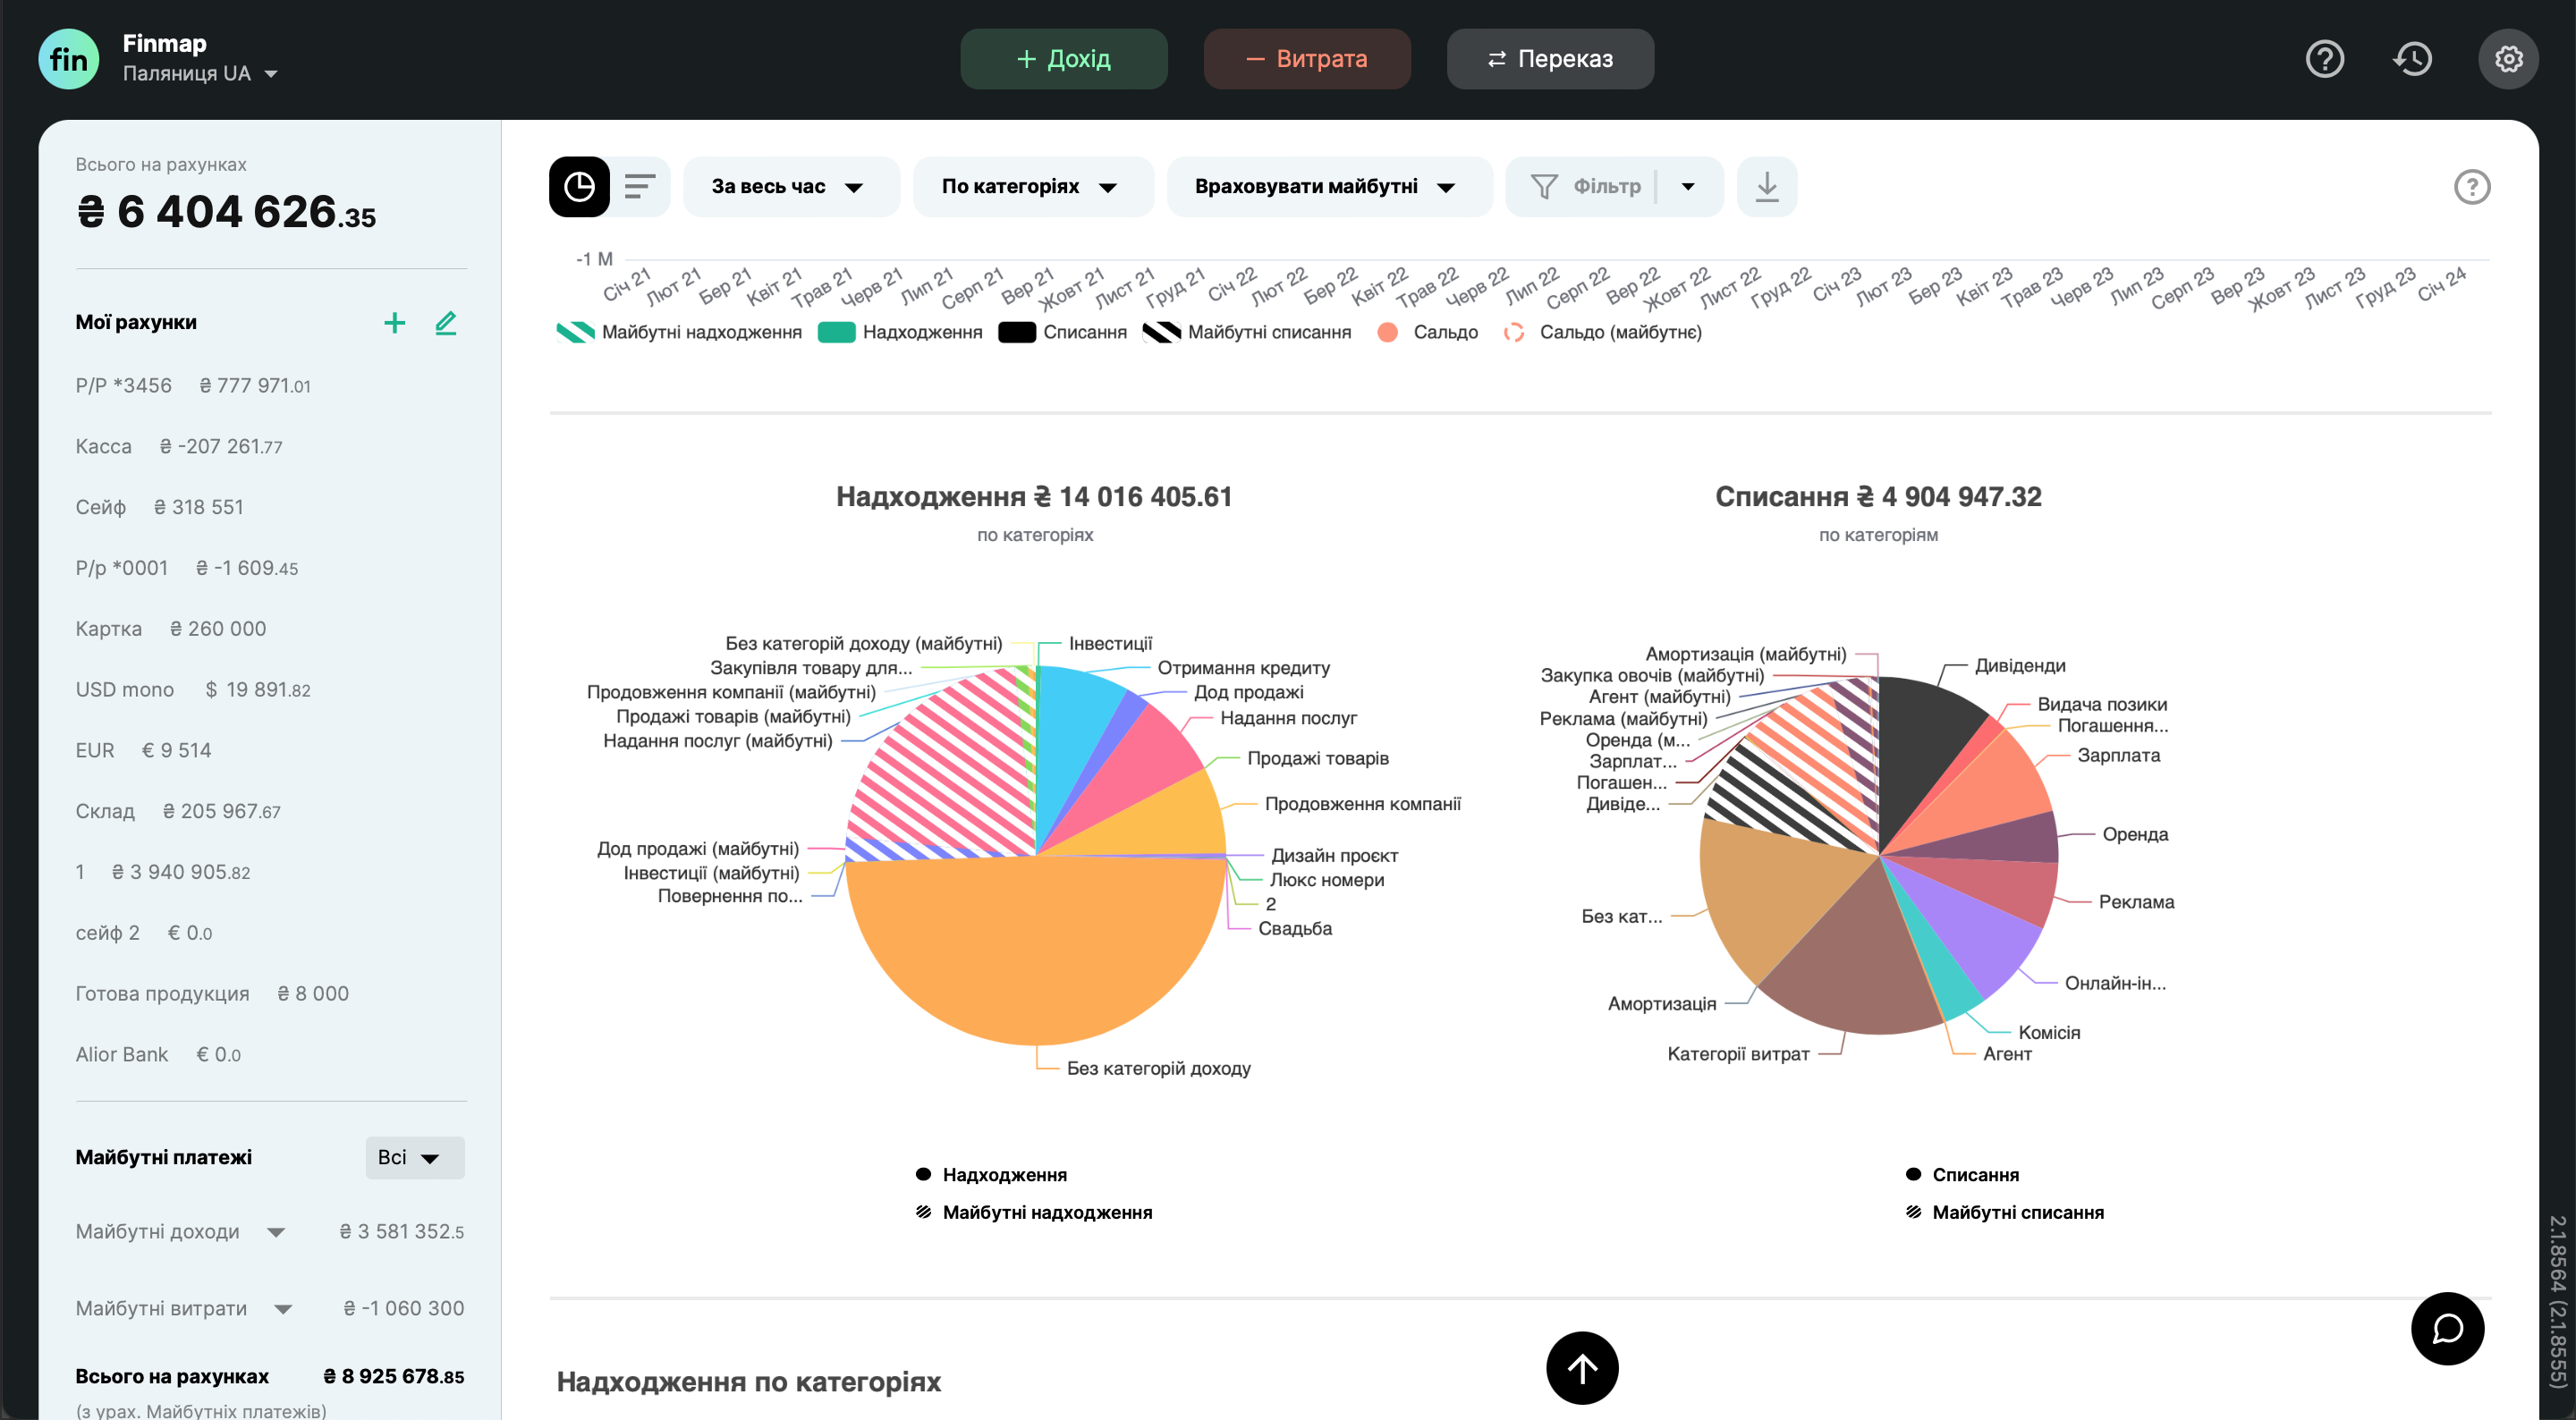Click the scroll-to-top arrow button
This screenshot has height=1420, width=2576.
tap(1582, 1367)
